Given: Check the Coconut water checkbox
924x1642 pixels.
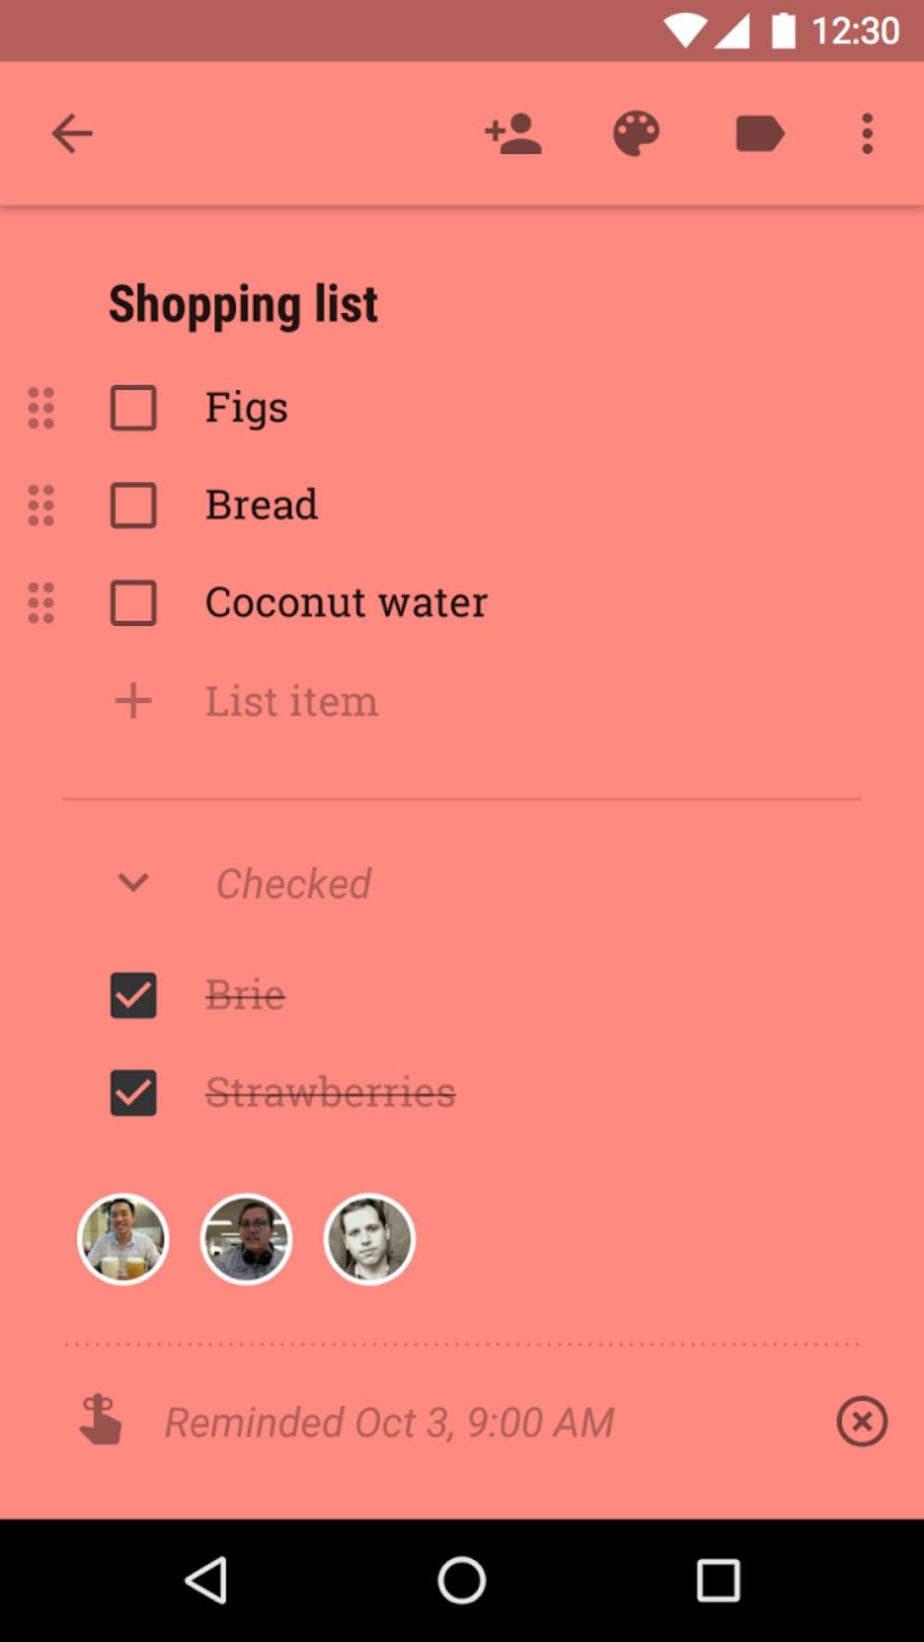Looking at the screenshot, I should (133, 603).
